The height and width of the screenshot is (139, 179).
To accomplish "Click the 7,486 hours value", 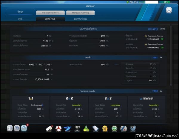I will (x=45, y=41).
